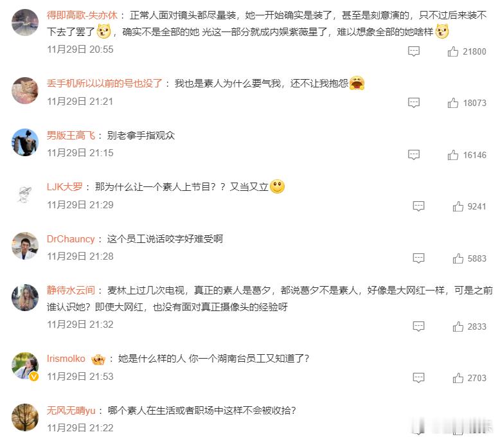Thumbs-up DrChauncy's comment with 5883 likes
This screenshot has width=498, height=439.
[x=458, y=258]
